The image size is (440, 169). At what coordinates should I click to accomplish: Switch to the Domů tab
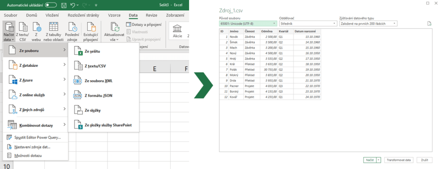31,15
